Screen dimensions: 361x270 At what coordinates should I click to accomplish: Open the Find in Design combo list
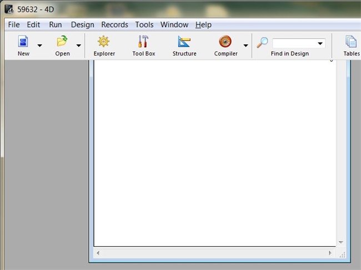(320, 43)
